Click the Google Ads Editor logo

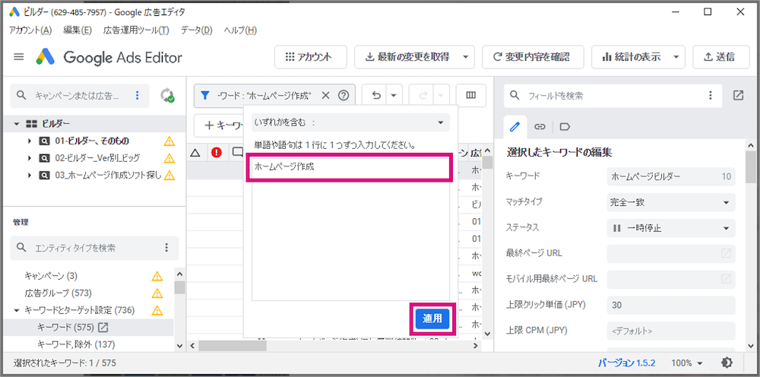click(x=46, y=57)
